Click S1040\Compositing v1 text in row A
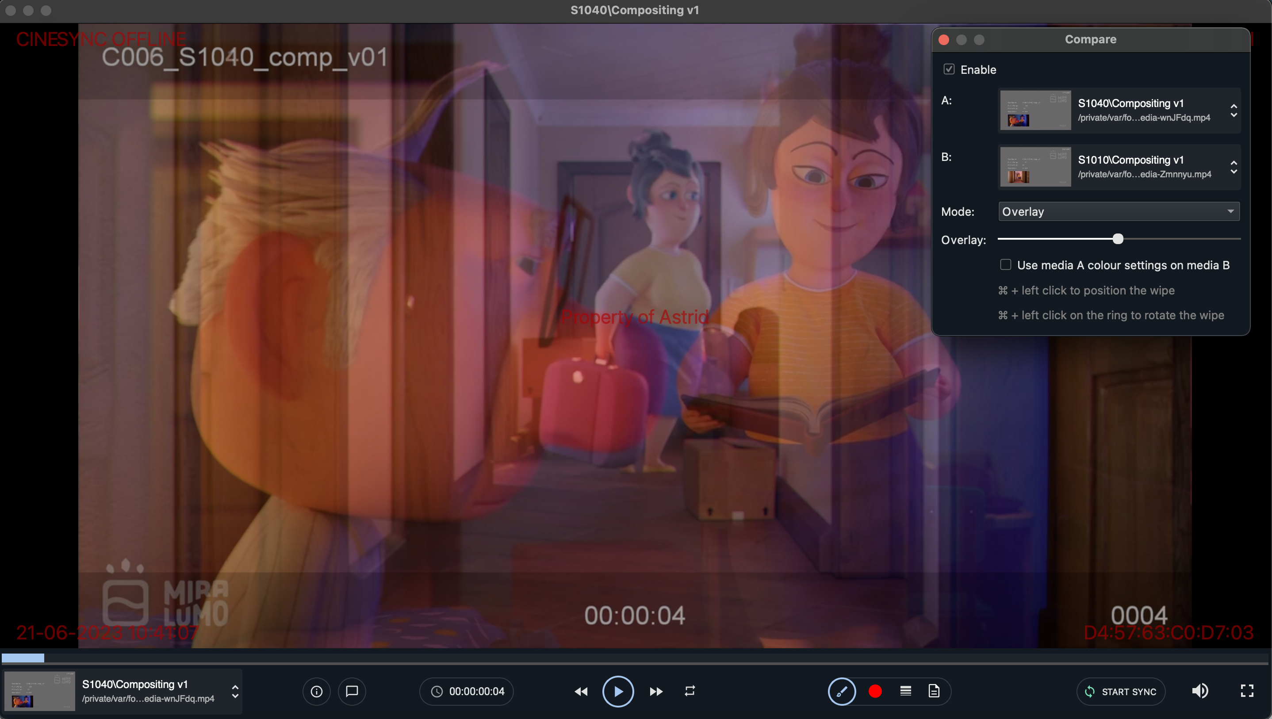 1131,103
